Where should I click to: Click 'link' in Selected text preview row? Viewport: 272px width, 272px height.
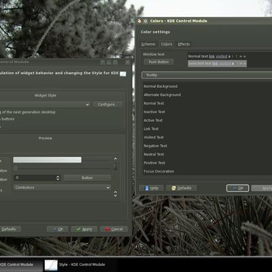[x=215, y=64]
